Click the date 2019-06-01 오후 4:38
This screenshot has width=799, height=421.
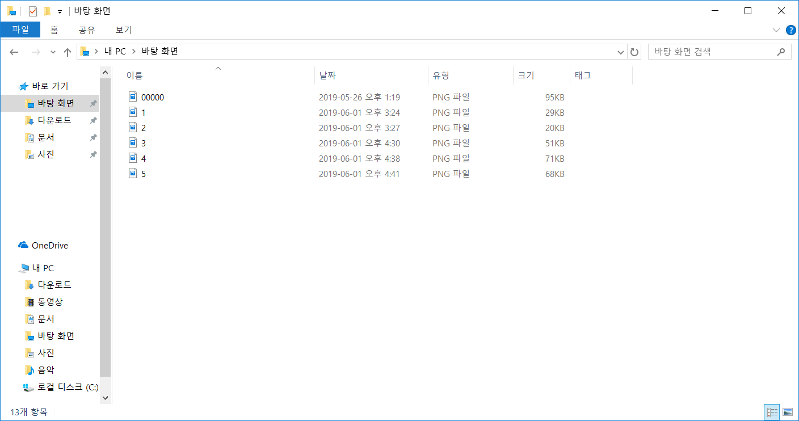coord(359,159)
